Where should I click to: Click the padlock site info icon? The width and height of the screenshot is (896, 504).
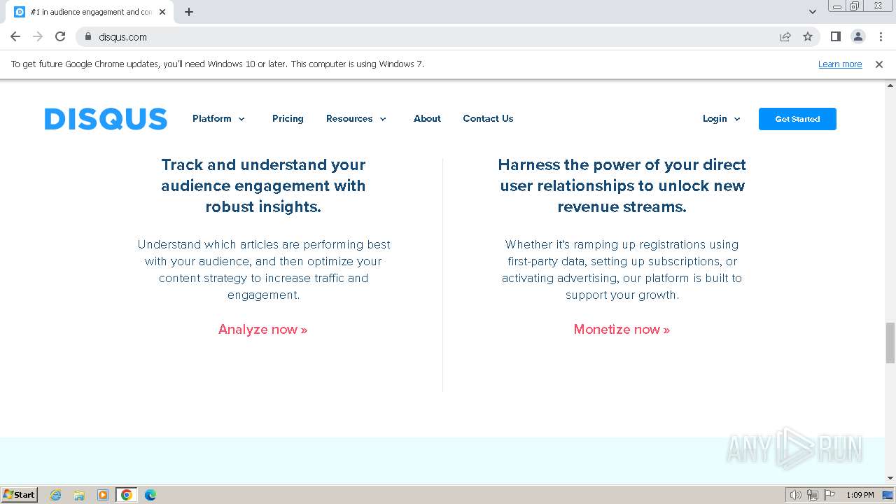(88, 36)
